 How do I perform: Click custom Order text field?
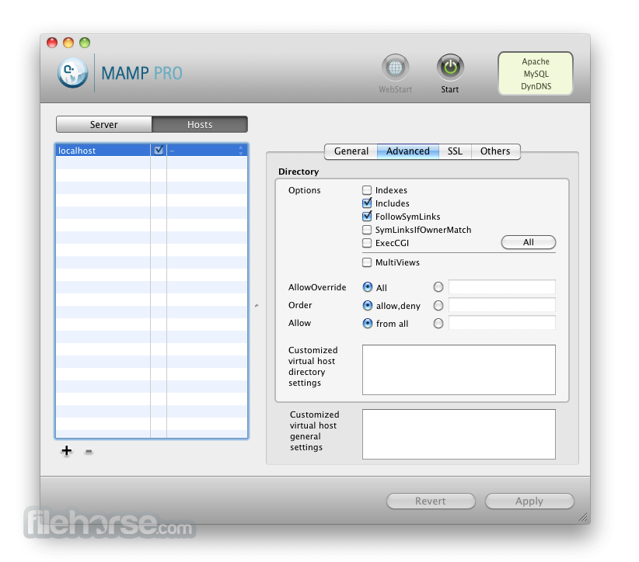[x=501, y=305]
